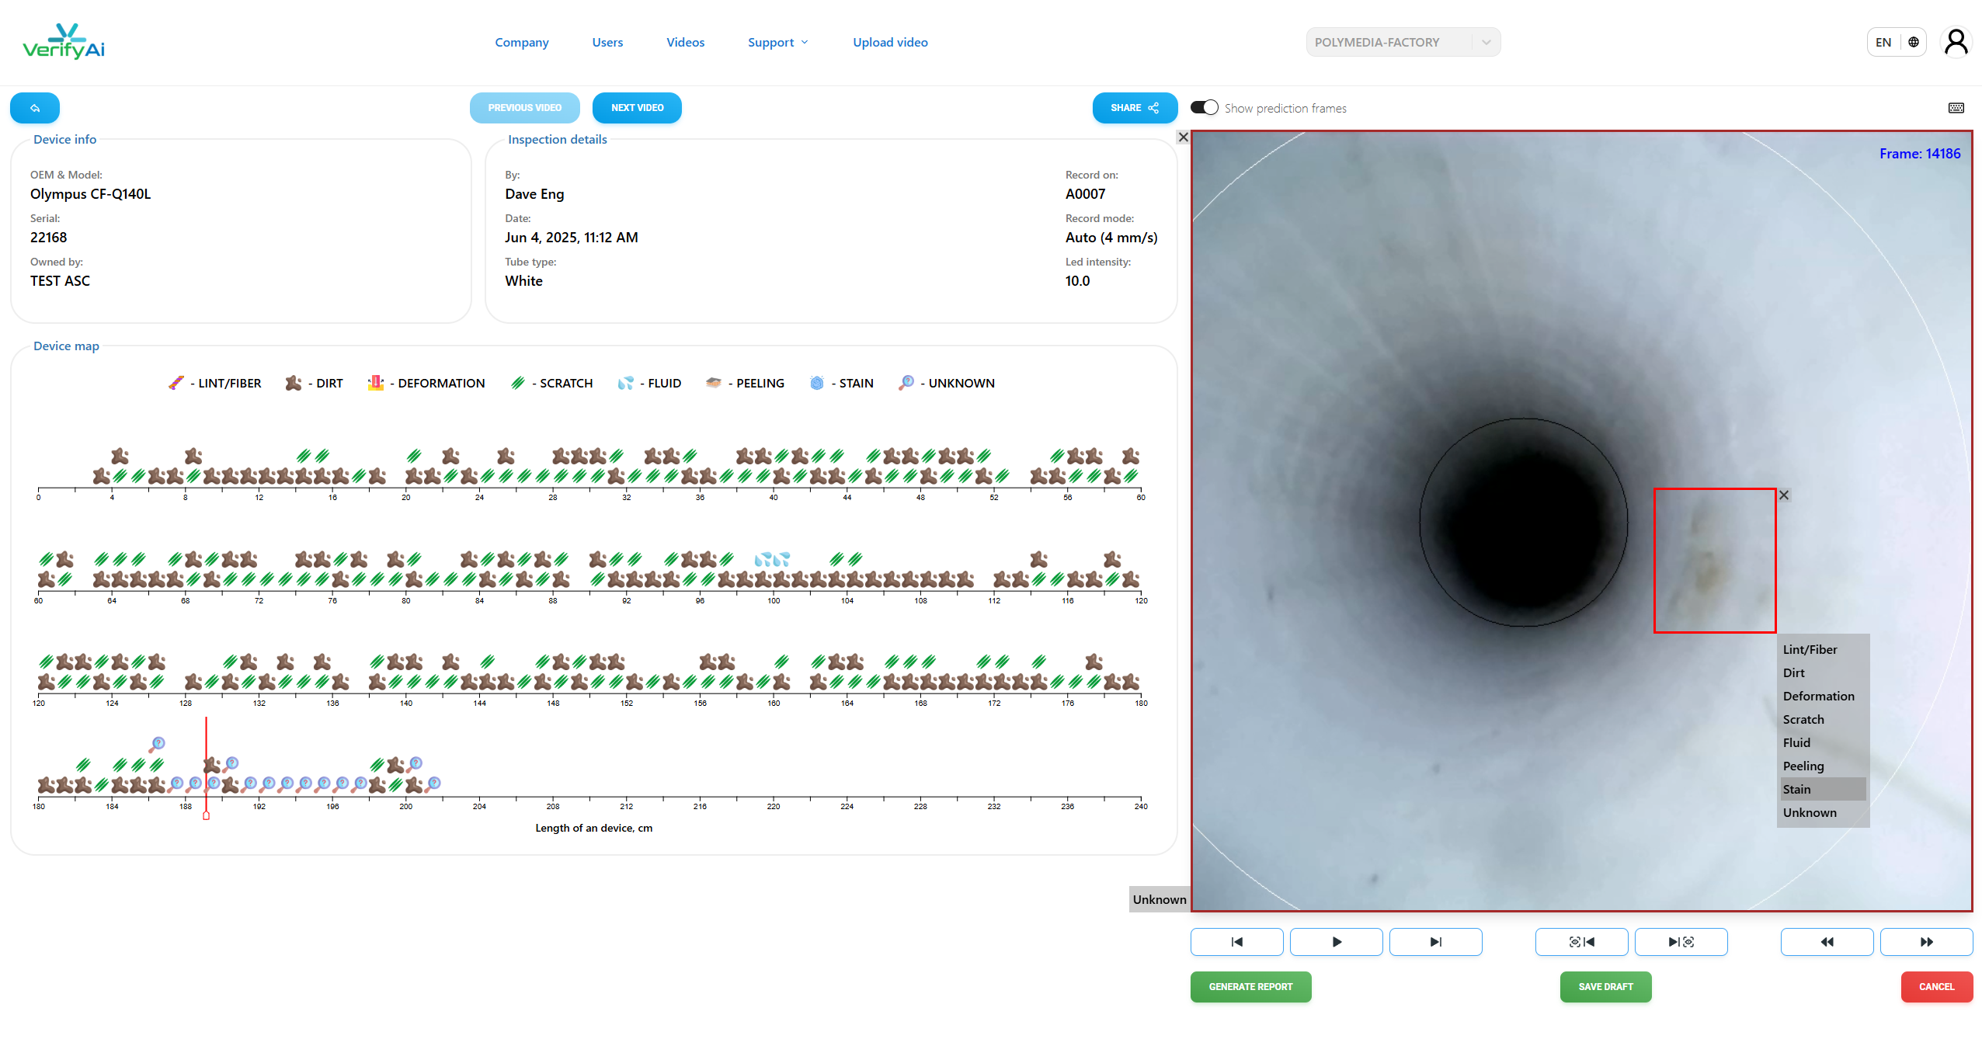The image size is (1982, 1039).
Task: Open keyboard shortcuts via keyboard icon
Action: [1956, 107]
